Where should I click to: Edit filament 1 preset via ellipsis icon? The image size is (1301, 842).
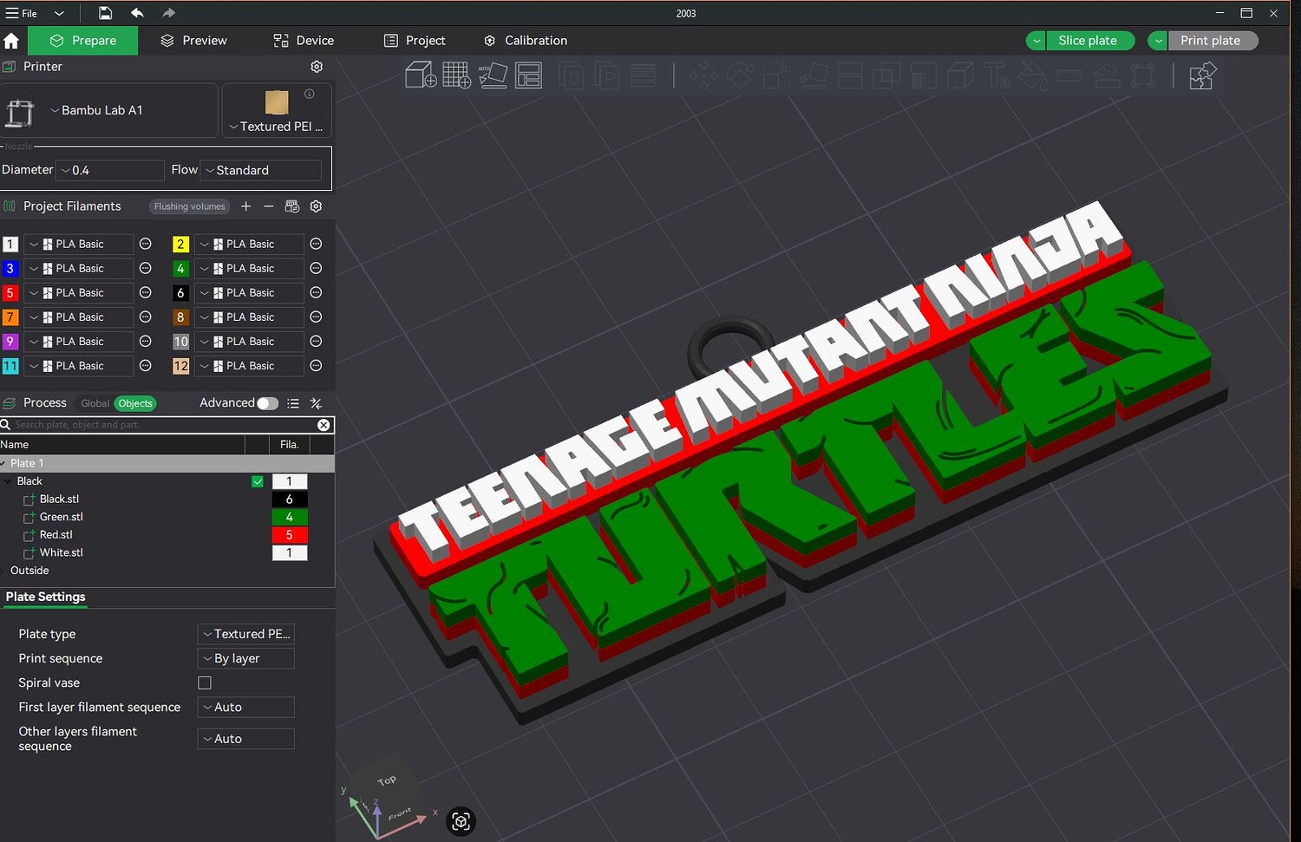click(146, 245)
